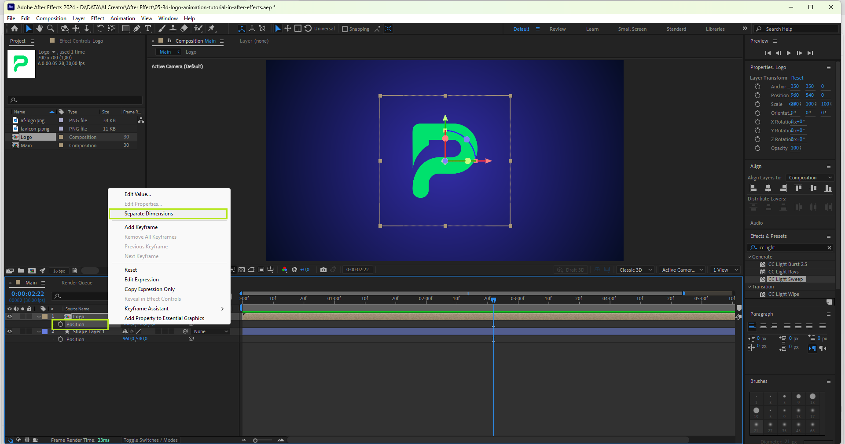This screenshot has width=845, height=444.
Task: Select the Zoom tool magnifier
Action: click(51, 29)
